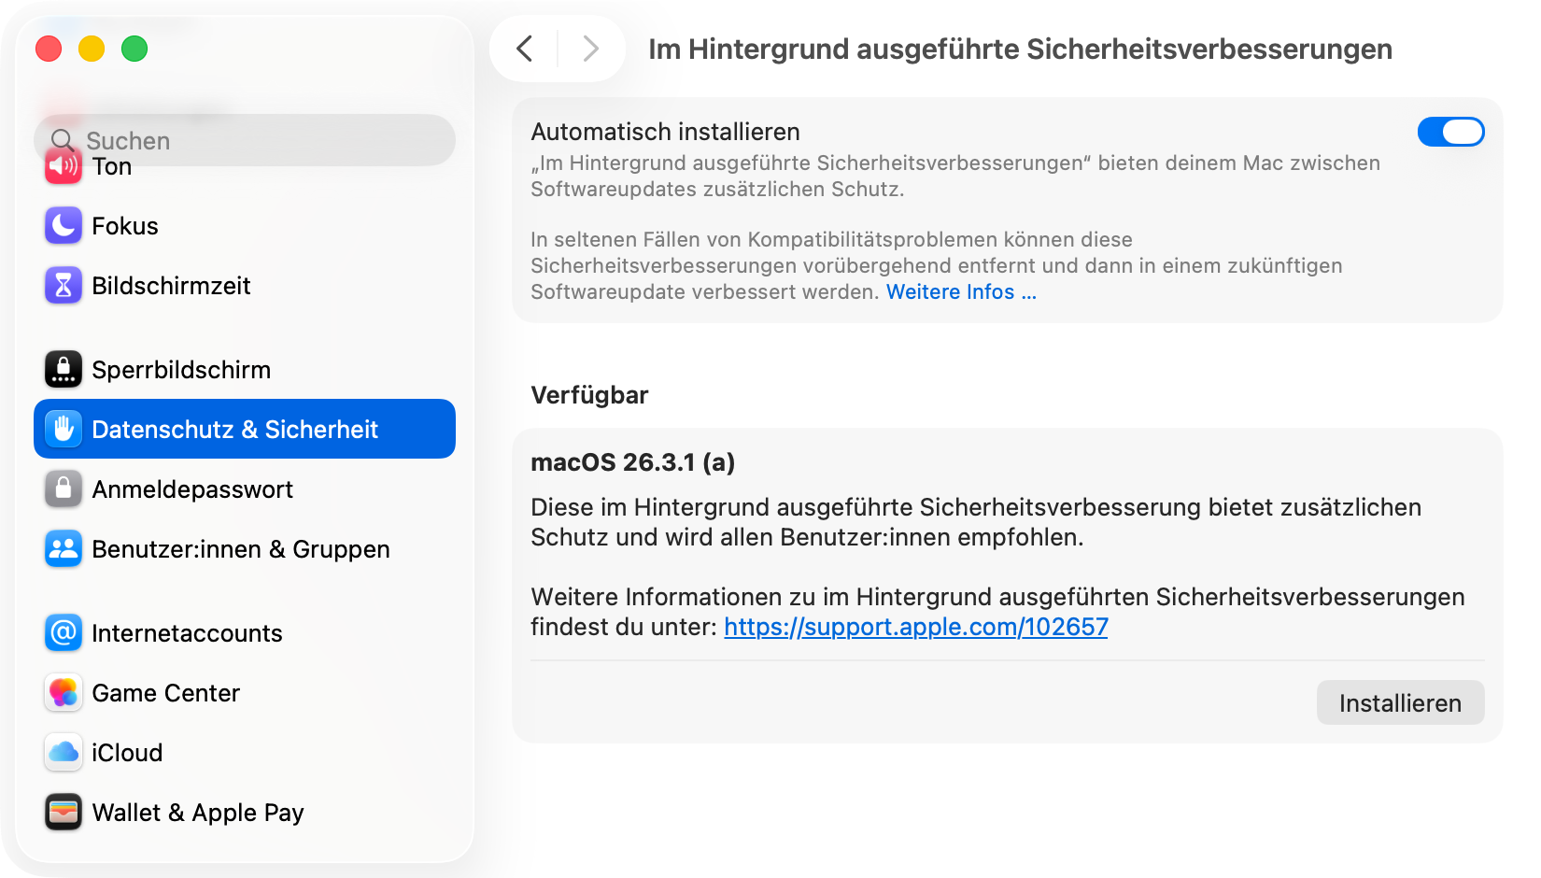Go forward with the right chevron
Viewport: 1541px width, 878px height.
(590, 49)
